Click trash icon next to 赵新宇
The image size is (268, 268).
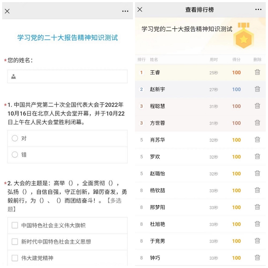tap(257, 89)
